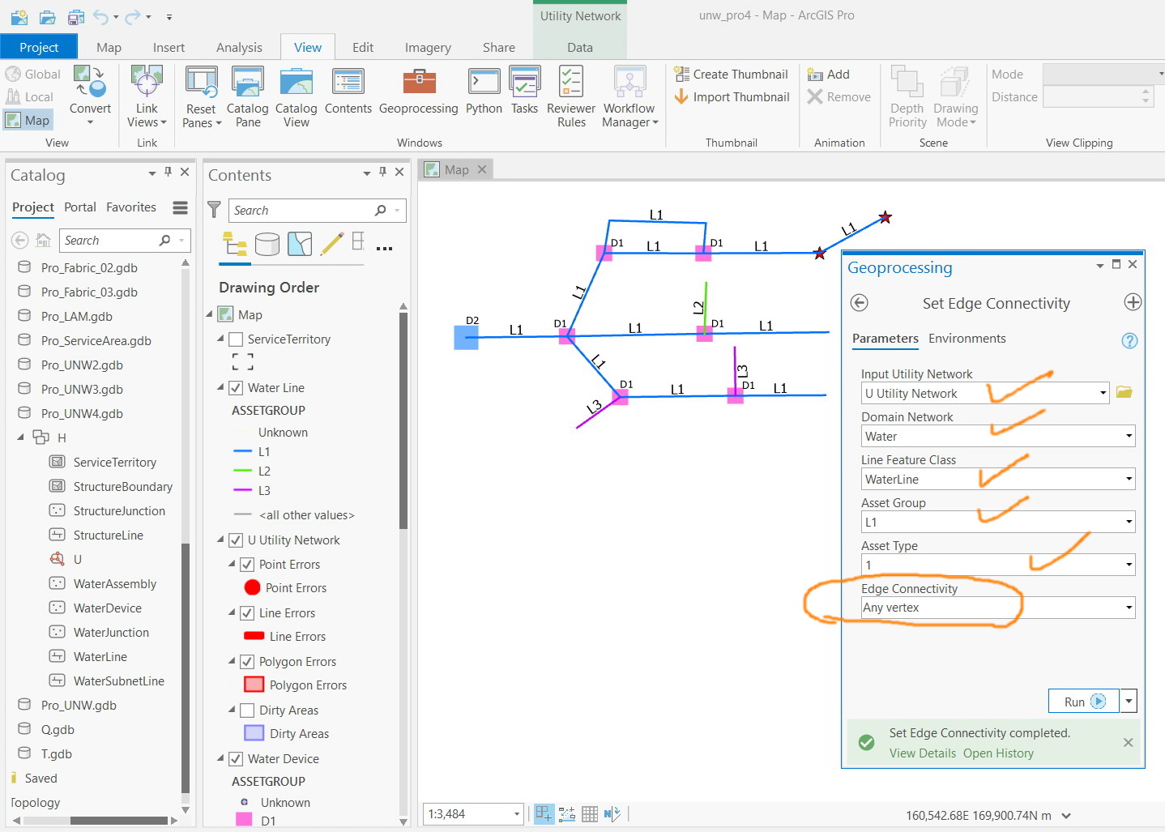This screenshot has width=1165, height=832.
Task: Click the red Point Errors symbol swatch
Action: pos(252,588)
